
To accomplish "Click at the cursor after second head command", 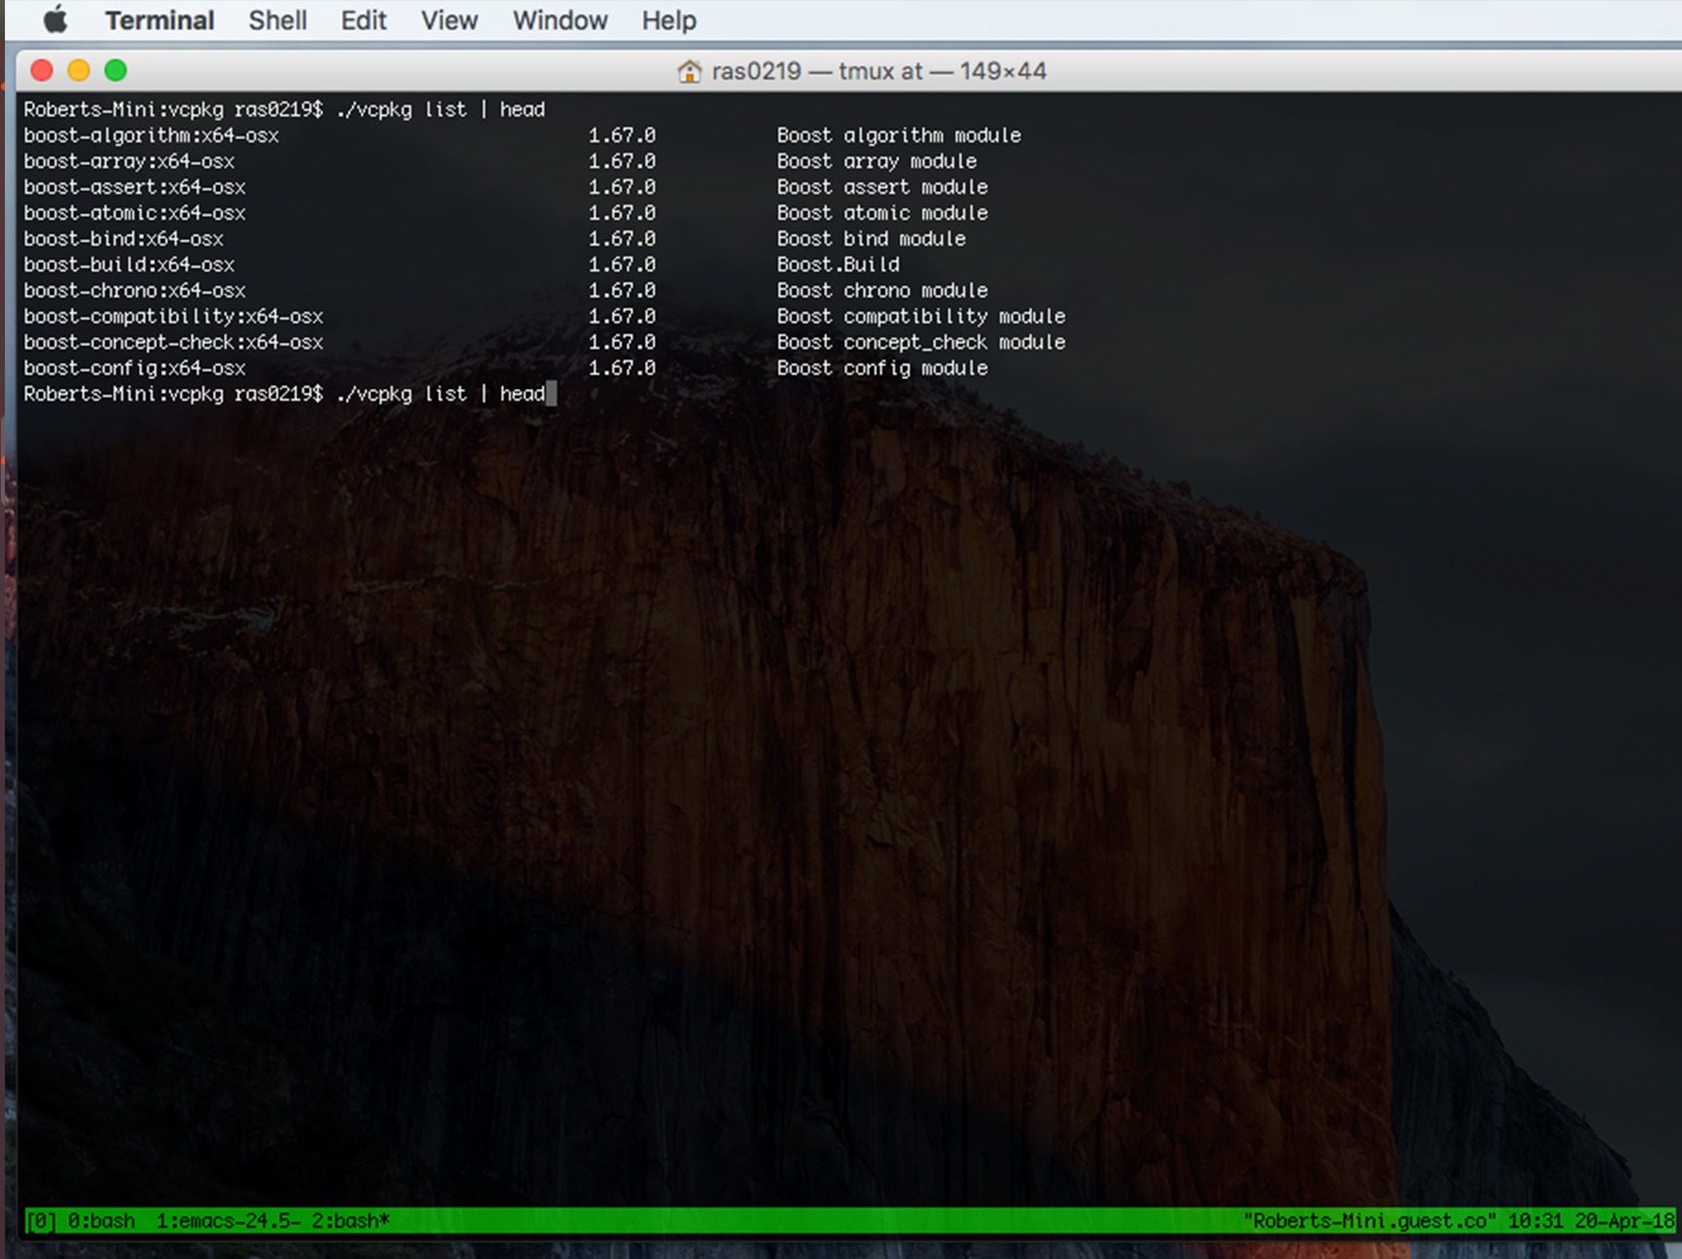I will click(x=552, y=394).
